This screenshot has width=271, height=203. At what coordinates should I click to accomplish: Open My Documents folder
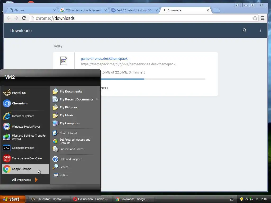(75, 91)
